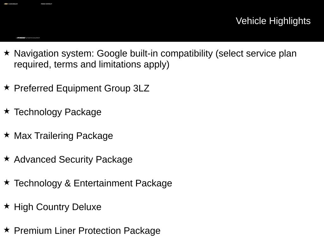
Task: Click the star bullet beside Preferred Equipment Group
Action: (7, 87)
